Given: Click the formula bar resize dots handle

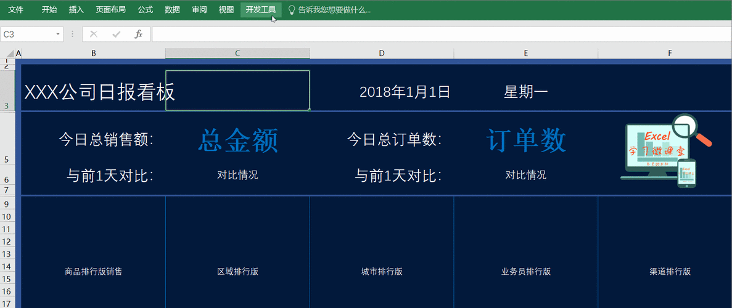Looking at the screenshot, I should 72,34.
